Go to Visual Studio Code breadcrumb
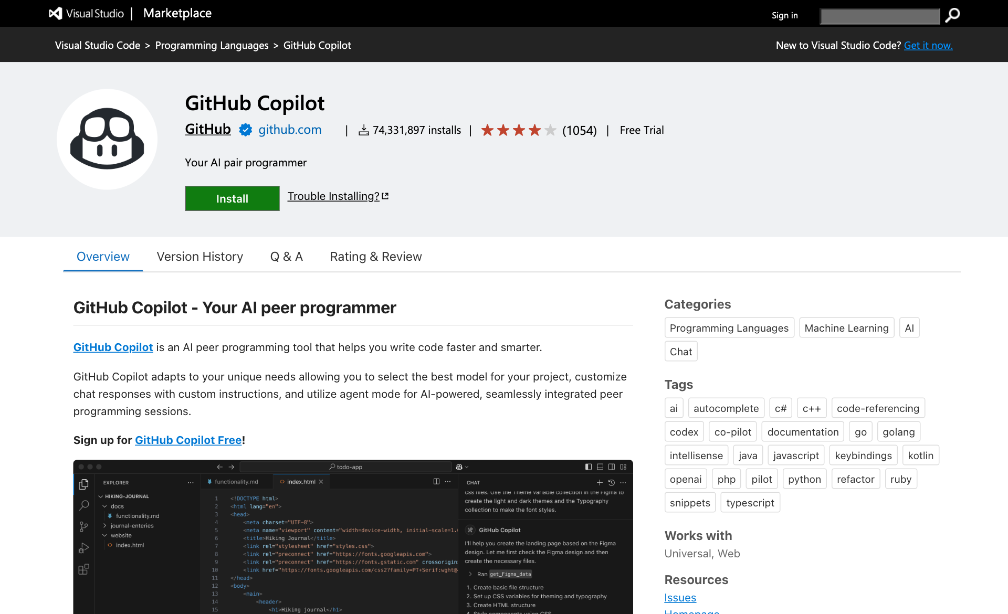Image resolution: width=1008 pixels, height=614 pixels. [98, 45]
